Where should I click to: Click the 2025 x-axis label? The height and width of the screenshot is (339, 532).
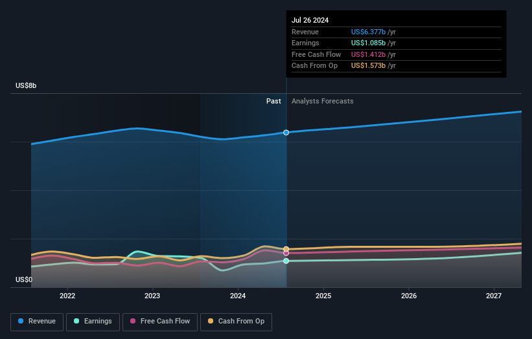pos(323,296)
